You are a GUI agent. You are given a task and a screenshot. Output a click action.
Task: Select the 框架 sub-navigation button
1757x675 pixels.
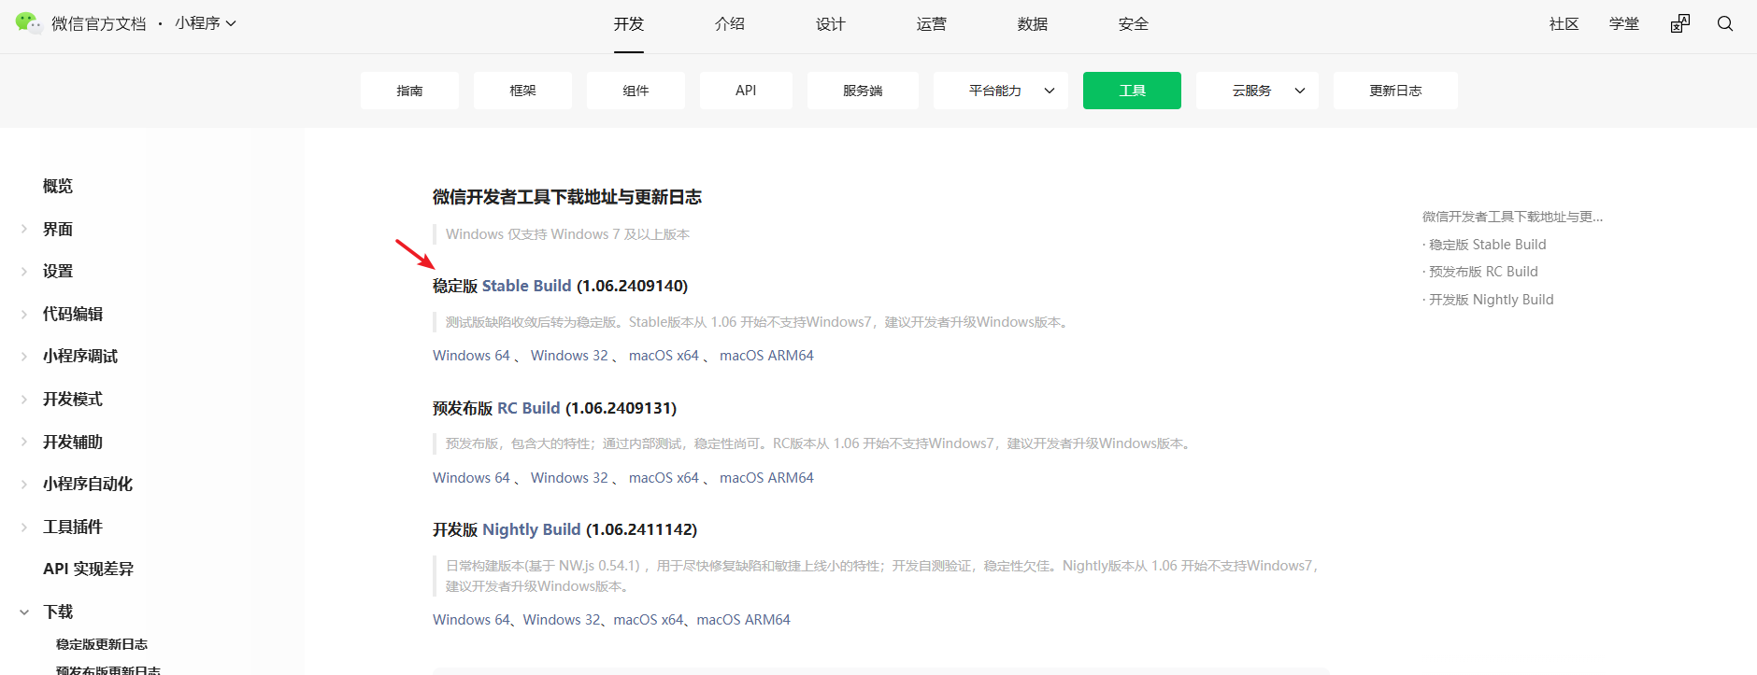point(522,91)
